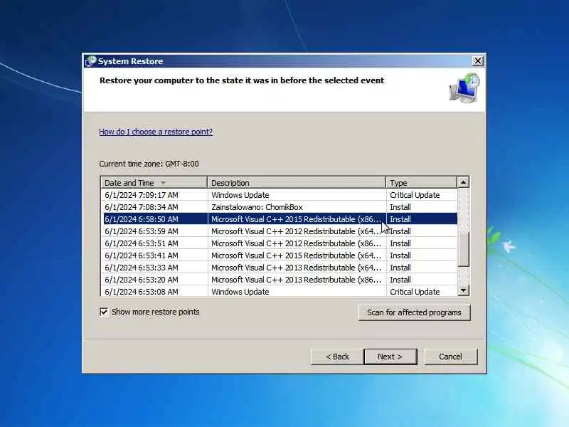
Task: Select the 6/1/2024 6:53:20 AM restore point
Action: pyautogui.click(x=279, y=280)
